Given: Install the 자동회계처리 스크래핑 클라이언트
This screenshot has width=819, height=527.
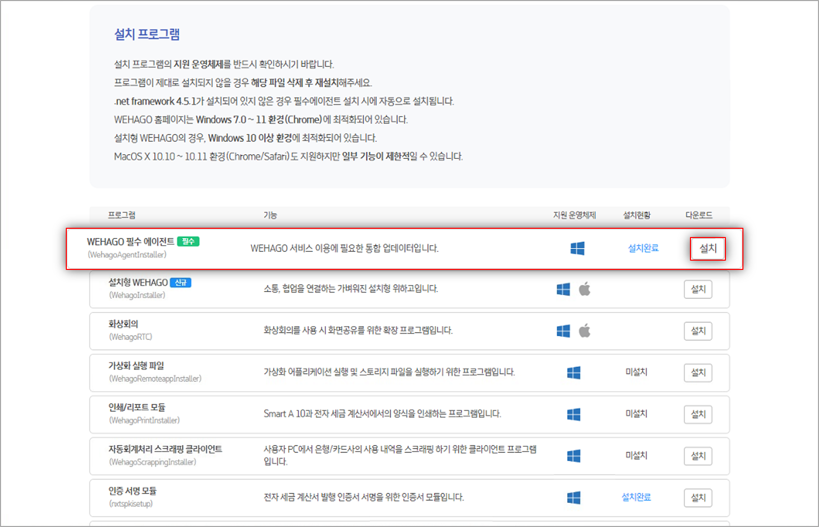Looking at the screenshot, I should (x=698, y=456).
